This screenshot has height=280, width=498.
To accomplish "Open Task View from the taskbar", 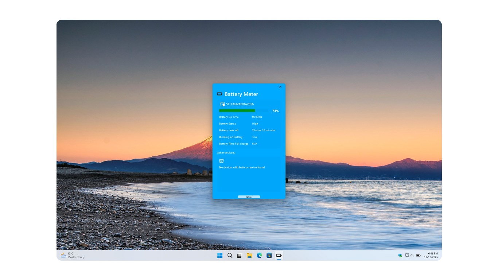I will tap(239, 256).
